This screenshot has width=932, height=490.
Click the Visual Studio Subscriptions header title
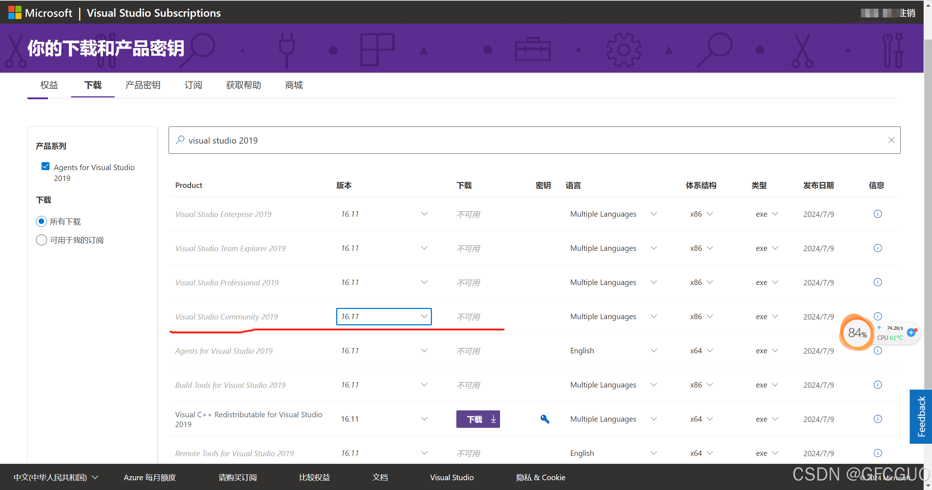point(154,13)
